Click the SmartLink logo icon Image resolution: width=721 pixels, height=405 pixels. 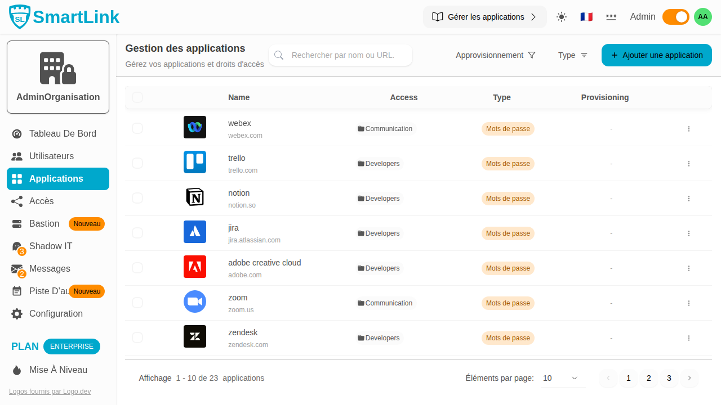click(19, 16)
